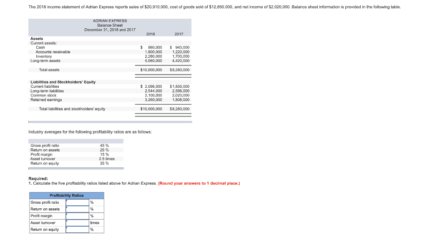Click the Current assets: label
This screenshot has height=237, width=427.
click(x=43, y=43)
